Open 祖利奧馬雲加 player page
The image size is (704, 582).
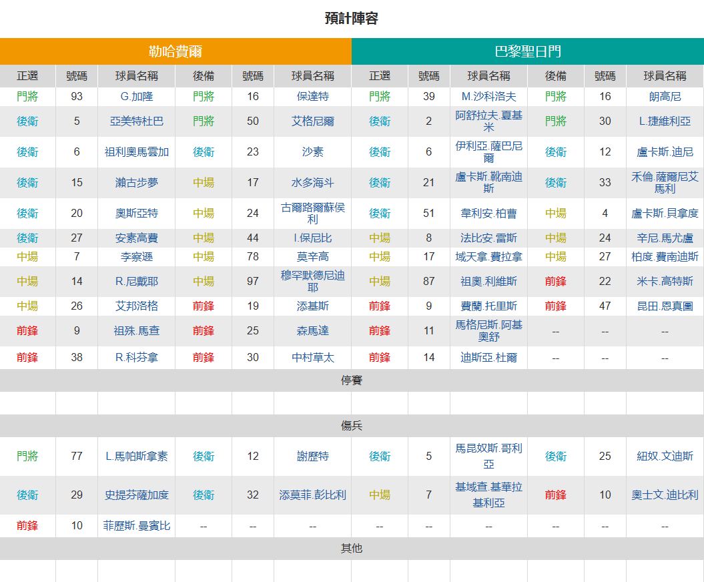coord(137,152)
